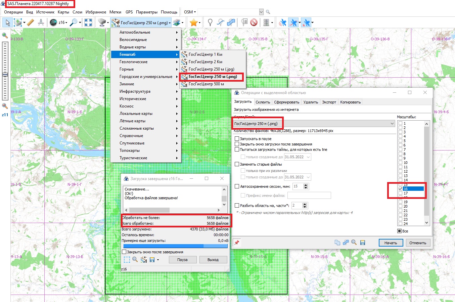455x302 pixels.
Task: Click the pushpin icon in operations dialog
Action: click(x=237, y=243)
